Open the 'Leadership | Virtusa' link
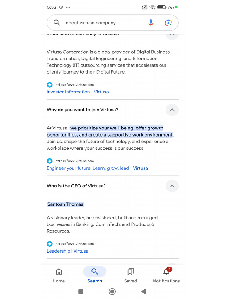The height and width of the screenshot is (300, 225). (x=67, y=251)
